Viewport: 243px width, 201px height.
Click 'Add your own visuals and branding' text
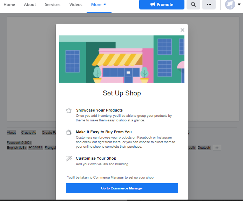[102, 164]
